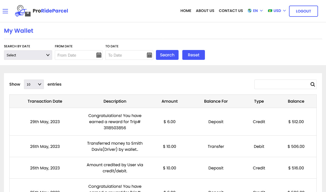Sort by Balance For column header

216,101
